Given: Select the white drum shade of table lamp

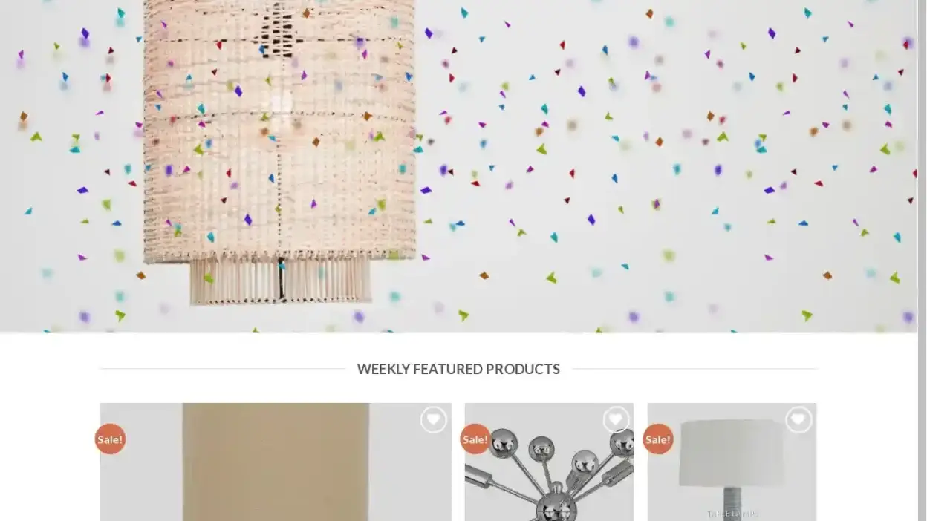Looking at the screenshot, I should tap(732, 453).
